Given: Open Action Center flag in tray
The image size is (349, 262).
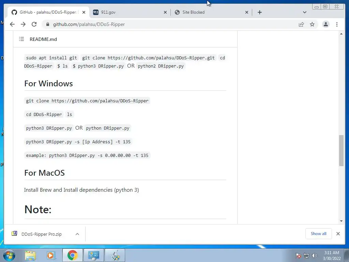Looking at the screenshot, I should point(298,256).
